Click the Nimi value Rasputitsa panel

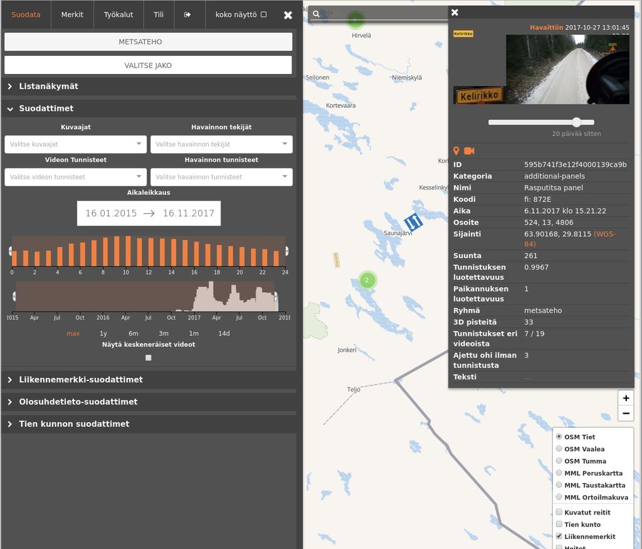pos(554,187)
